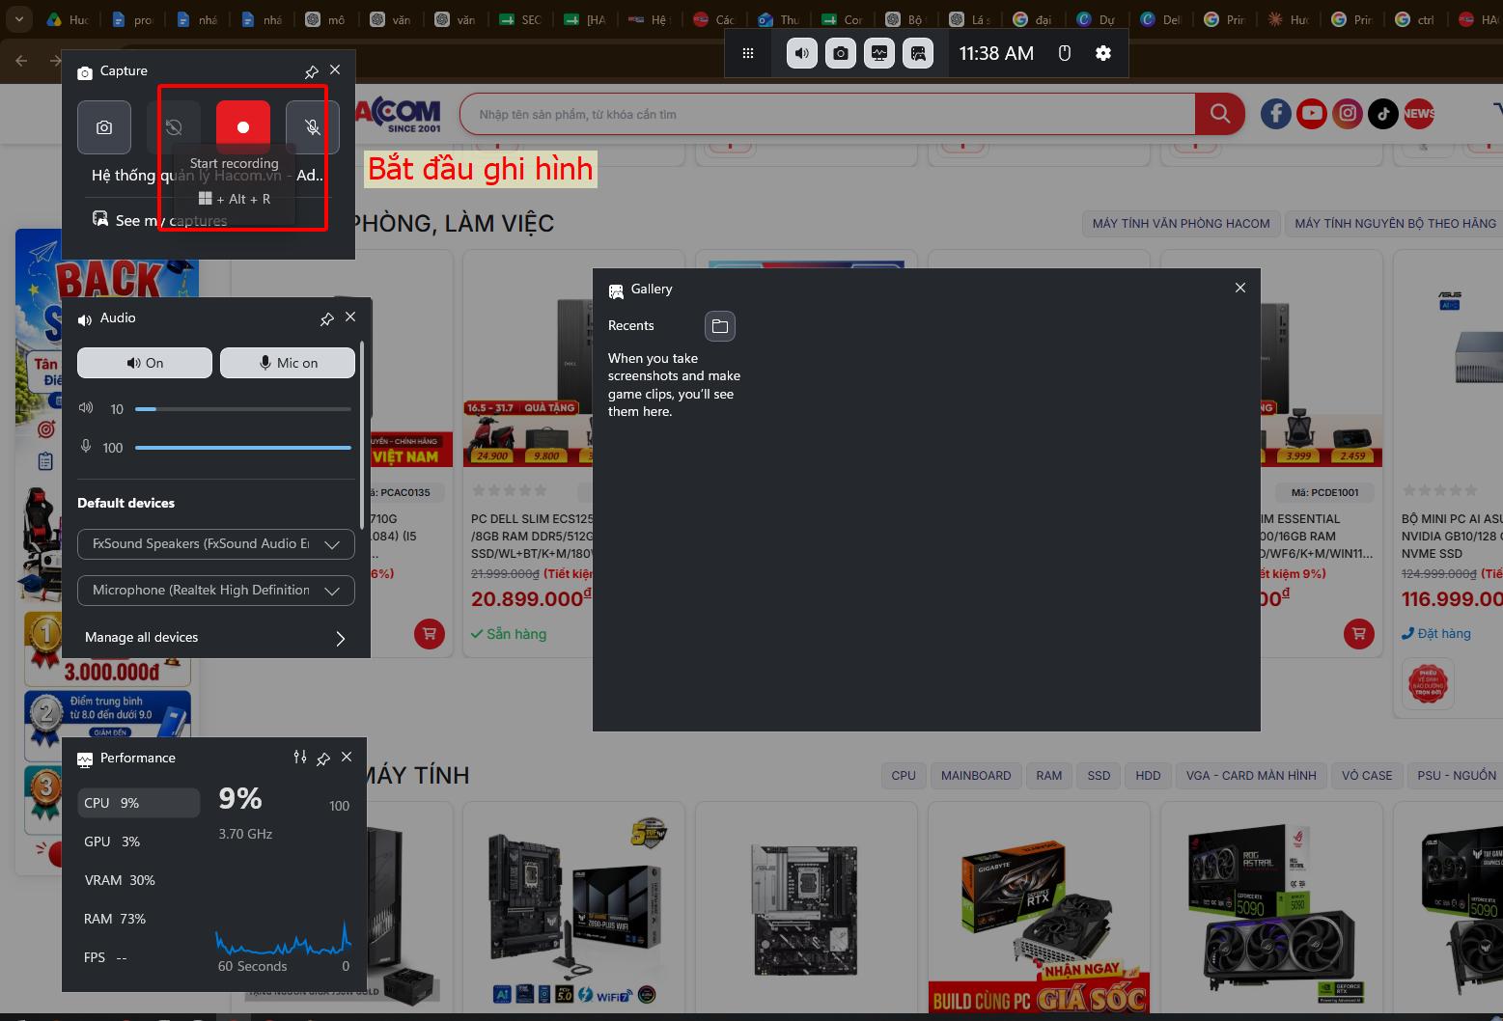This screenshot has width=1503, height=1021.
Task: Open the Game Bar widget menu grid
Action: tap(748, 54)
